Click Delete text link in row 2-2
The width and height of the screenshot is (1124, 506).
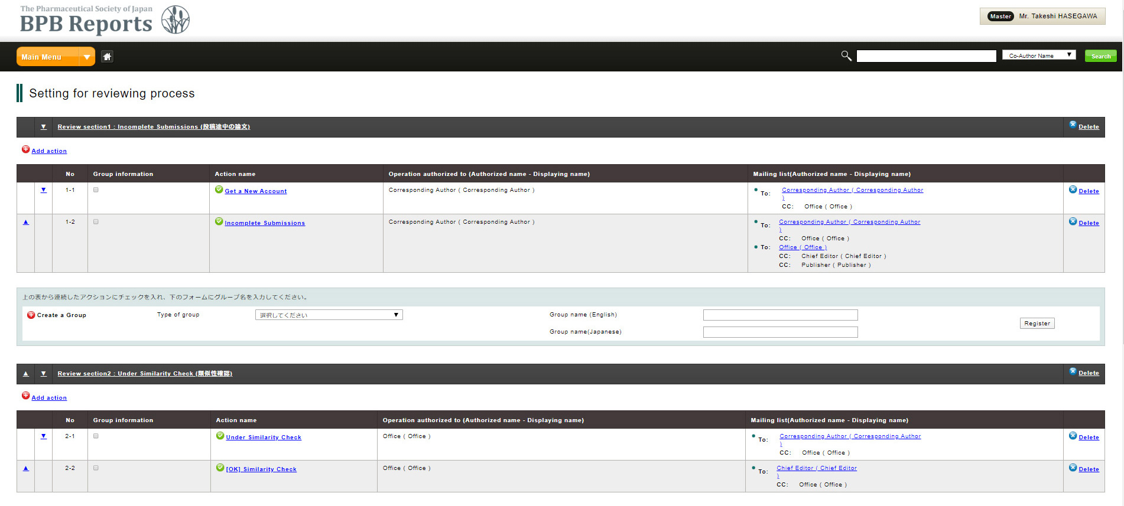click(1089, 469)
